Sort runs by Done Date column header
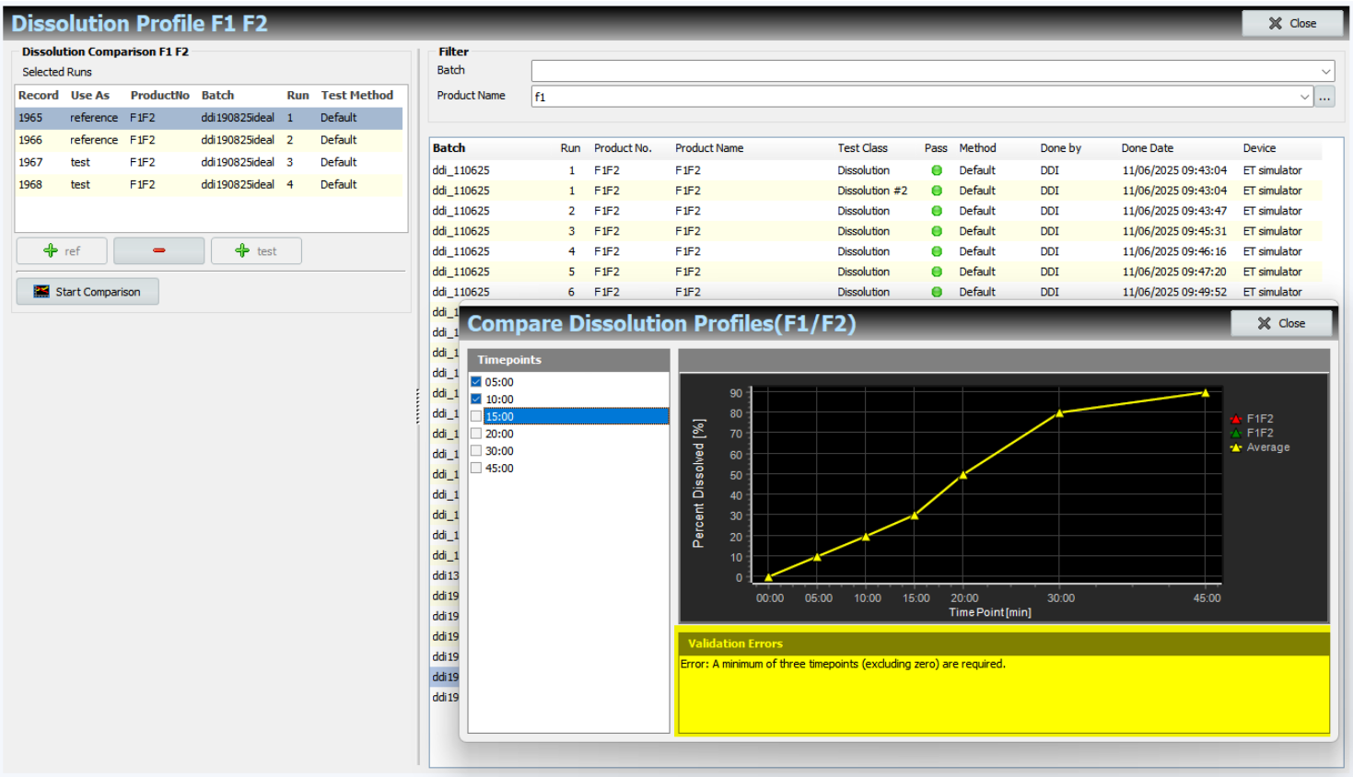The width and height of the screenshot is (1353, 777). (x=1148, y=147)
